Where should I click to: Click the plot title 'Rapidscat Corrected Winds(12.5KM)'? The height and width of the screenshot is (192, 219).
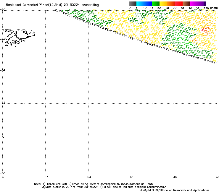tap(34, 5)
